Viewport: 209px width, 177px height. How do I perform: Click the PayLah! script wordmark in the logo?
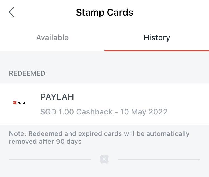pos(22,102)
